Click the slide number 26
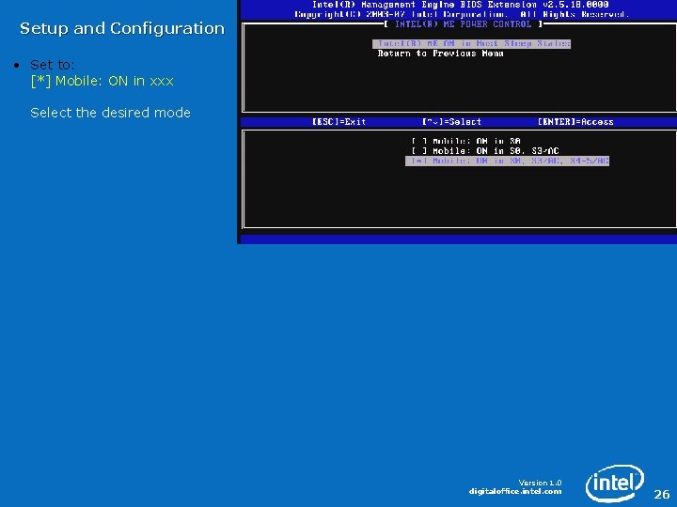 pyautogui.click(x=661, y=494)
